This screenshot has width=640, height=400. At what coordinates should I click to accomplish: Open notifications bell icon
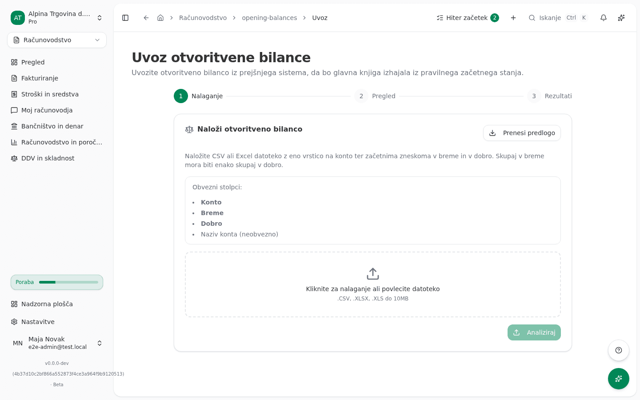pyautogui.click(x=604, y=18)
